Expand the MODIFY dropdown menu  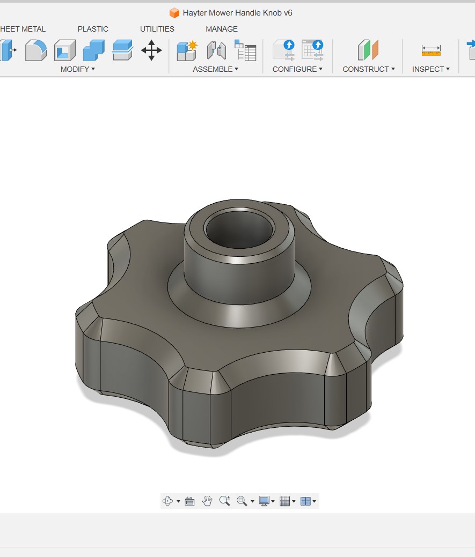[77, 69]
